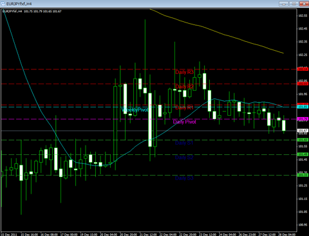Select the WeeklyPivot label
The image size is (309, 236).
pos(135,110)
